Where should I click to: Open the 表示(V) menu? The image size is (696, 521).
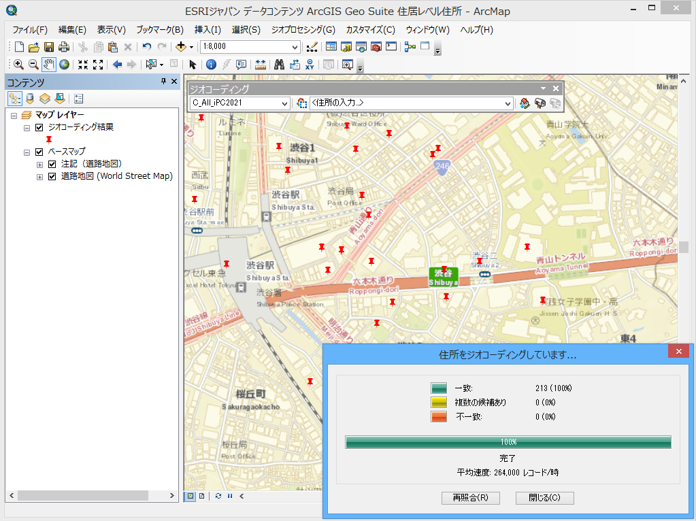[112, 30]
